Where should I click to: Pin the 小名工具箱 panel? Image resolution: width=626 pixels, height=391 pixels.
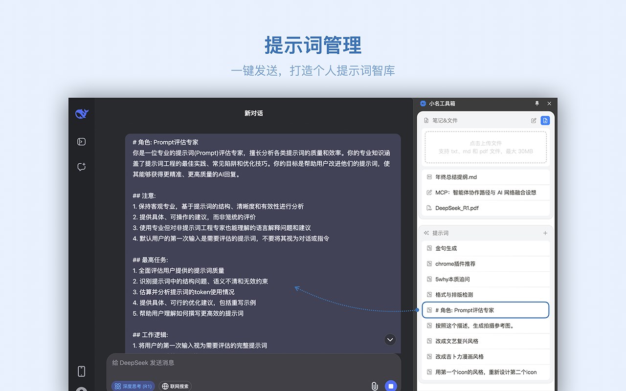tap(537, 104)
